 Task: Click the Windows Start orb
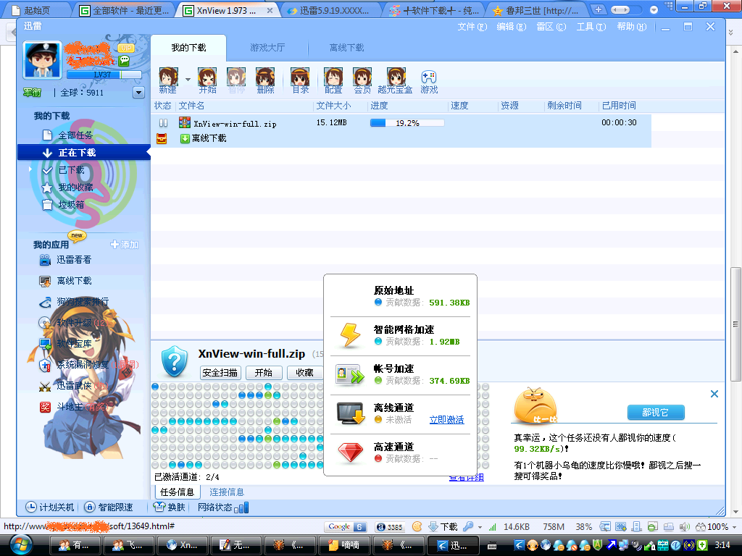point(20,544)
